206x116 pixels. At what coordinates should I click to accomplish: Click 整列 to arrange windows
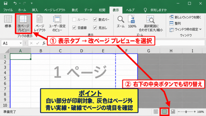point(175,24)
